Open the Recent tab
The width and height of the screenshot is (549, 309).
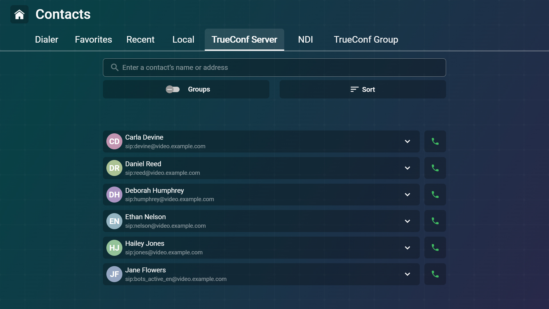tap(140, 39)
